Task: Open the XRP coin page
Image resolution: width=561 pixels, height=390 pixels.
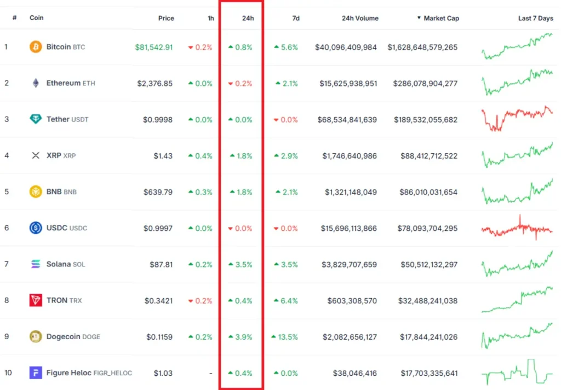Action: pyautogui.click(x=61, y=155)
